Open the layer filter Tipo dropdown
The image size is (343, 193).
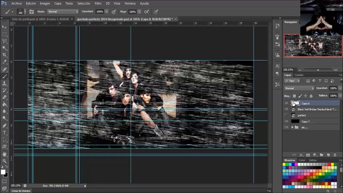292,81
